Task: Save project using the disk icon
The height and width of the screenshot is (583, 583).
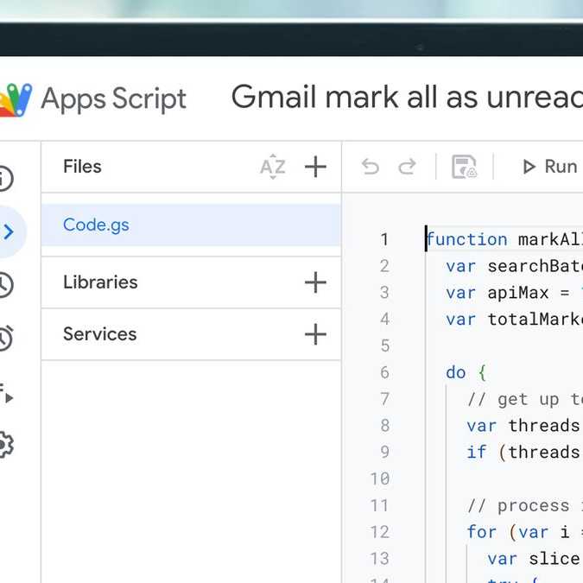Action: coord(464,167)
